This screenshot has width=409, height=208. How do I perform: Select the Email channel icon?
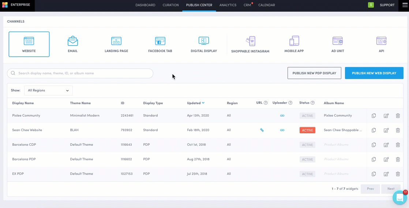click(x=72, y=44)
